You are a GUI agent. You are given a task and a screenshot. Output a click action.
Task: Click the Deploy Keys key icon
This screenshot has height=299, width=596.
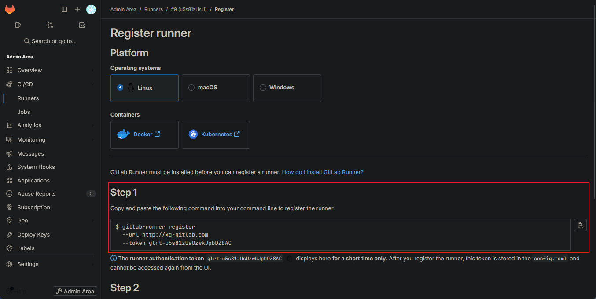(9, 234)
